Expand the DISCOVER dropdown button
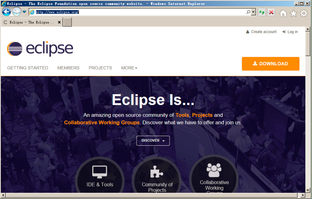Image resolution: width=312 pixels, height=199 pixels. point(153,140)
